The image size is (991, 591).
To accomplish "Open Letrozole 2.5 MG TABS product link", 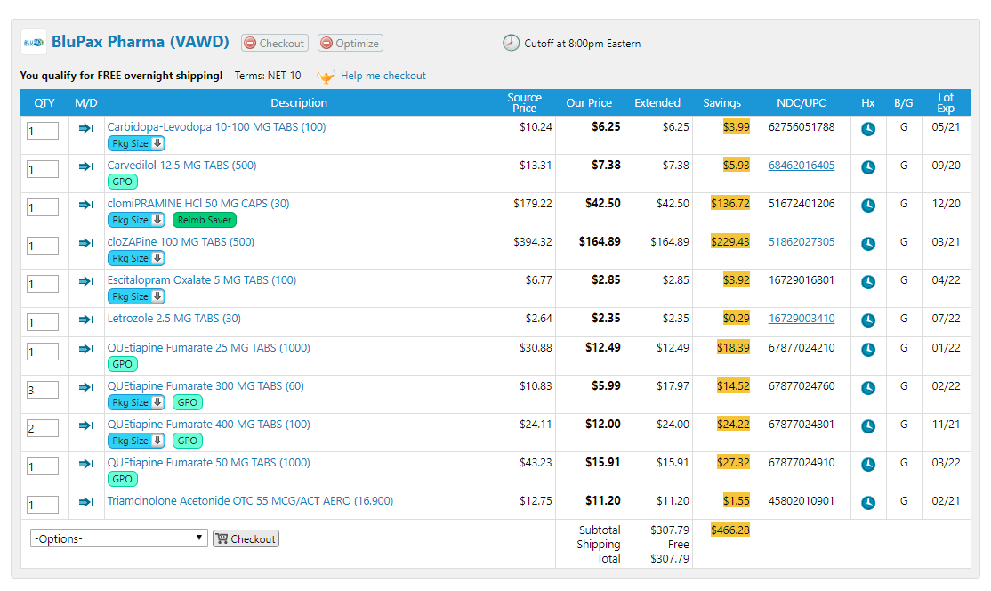I will (x=173, y=319).
